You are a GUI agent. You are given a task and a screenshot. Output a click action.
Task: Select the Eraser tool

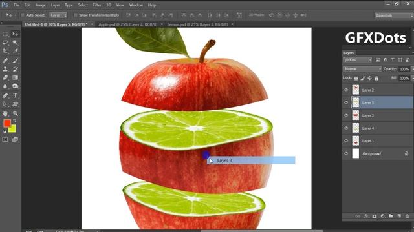coord(5,77)
